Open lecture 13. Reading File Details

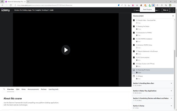point(143,26)
